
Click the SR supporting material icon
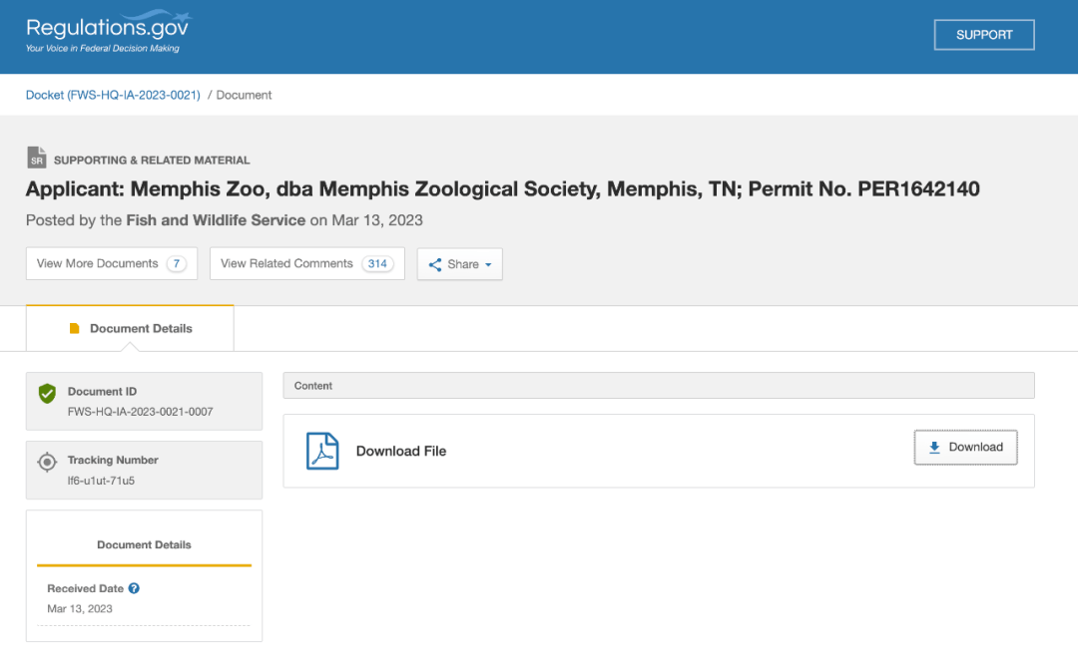tap(37, 158)
